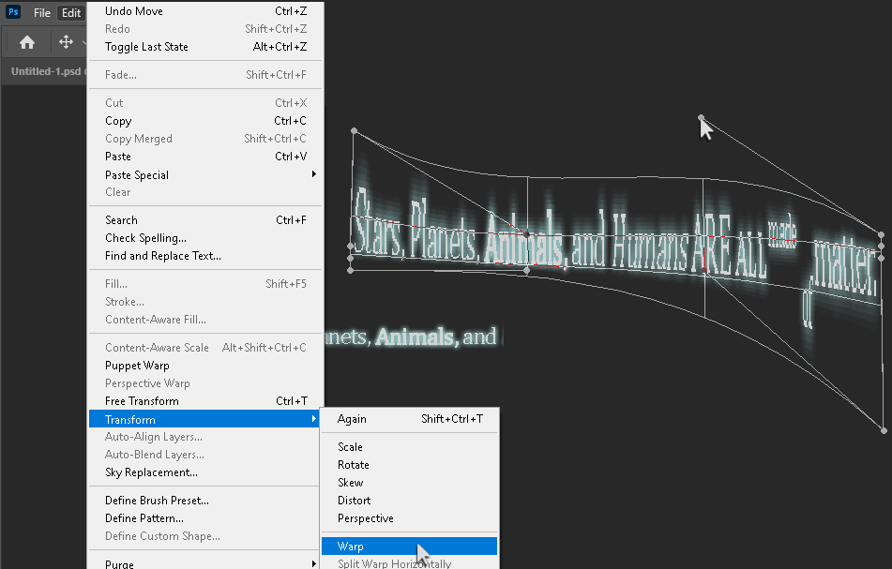
Task: Launch Sky Replacement dialog
Action: (151, 472)
